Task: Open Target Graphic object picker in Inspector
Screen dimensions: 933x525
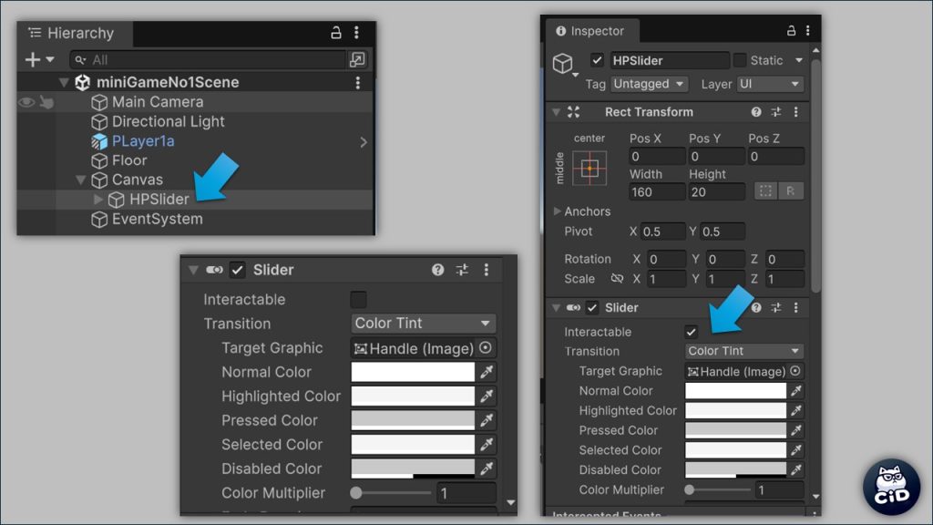Action: click(x=795, y=371)
